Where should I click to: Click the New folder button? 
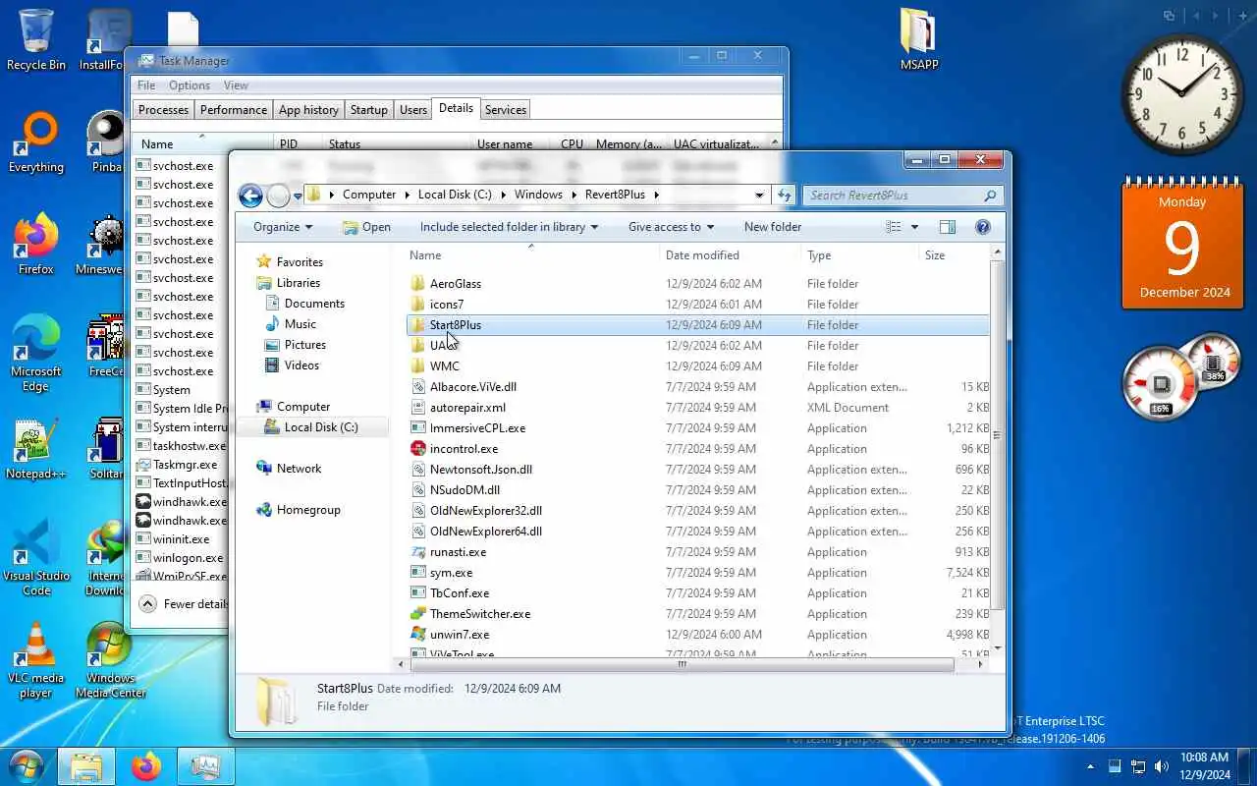[x=773, y=227]
